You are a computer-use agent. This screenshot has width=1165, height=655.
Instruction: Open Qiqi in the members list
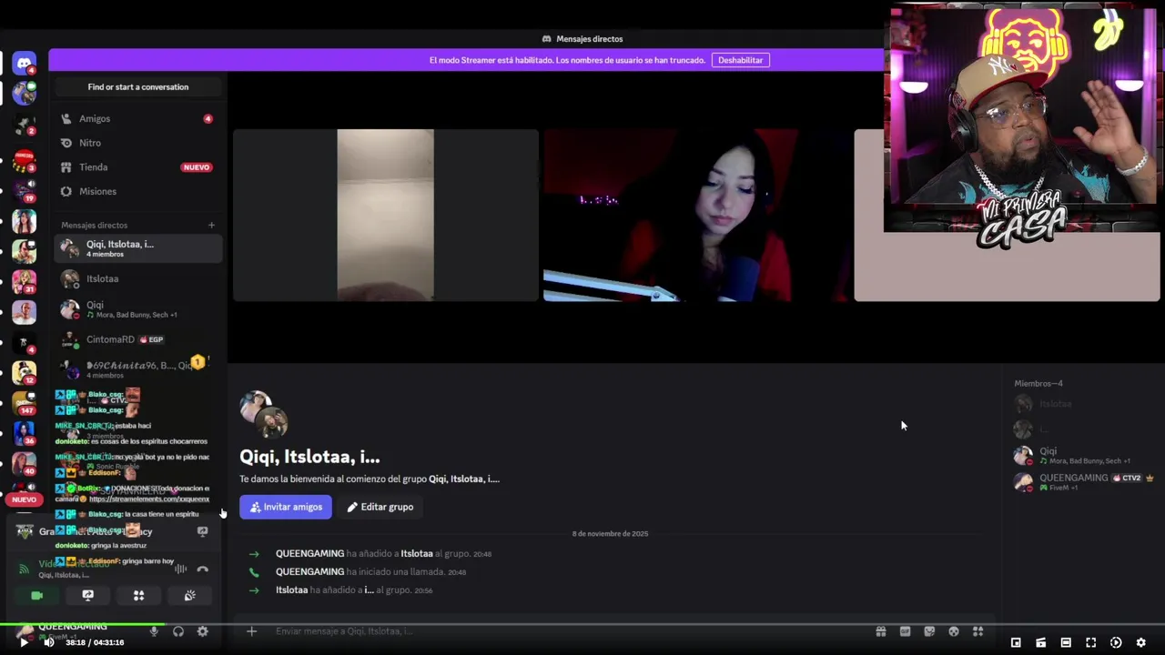click(x=1083, y=455)
